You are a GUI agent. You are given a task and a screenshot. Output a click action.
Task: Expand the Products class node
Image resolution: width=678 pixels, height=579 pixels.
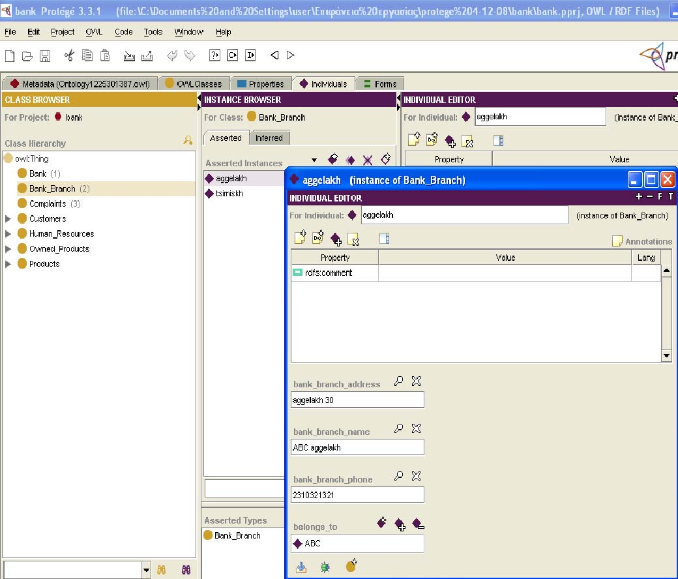pyautogui.click(x=8, y=264)
